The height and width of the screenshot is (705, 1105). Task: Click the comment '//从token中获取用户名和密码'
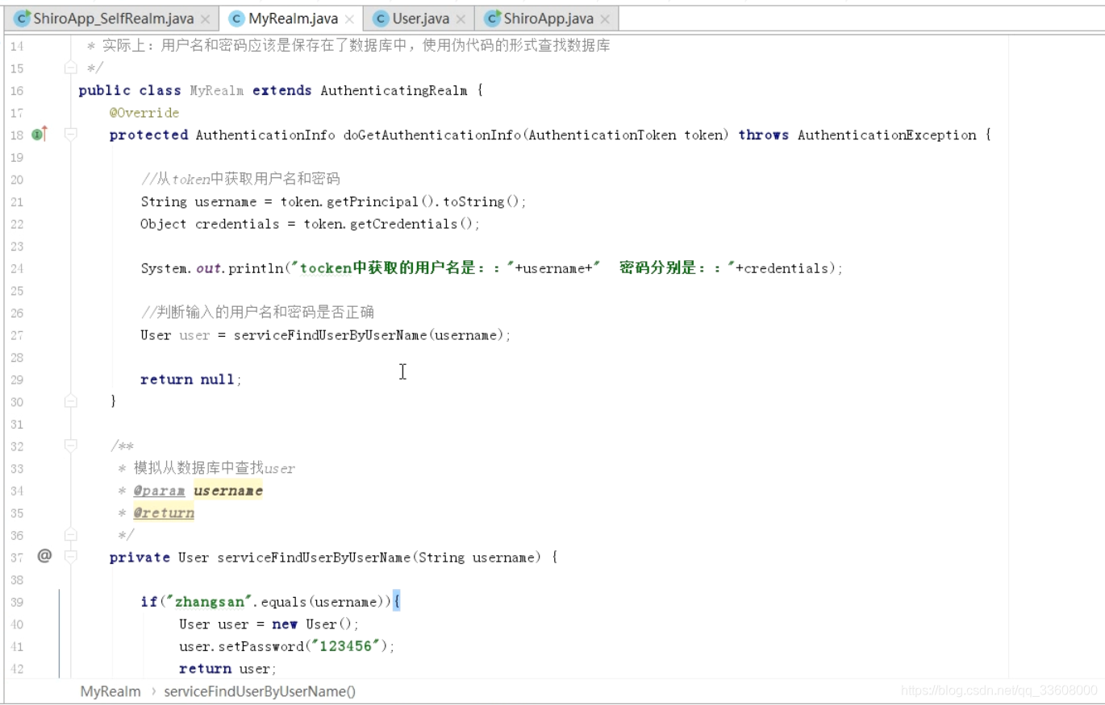(240, 179)
